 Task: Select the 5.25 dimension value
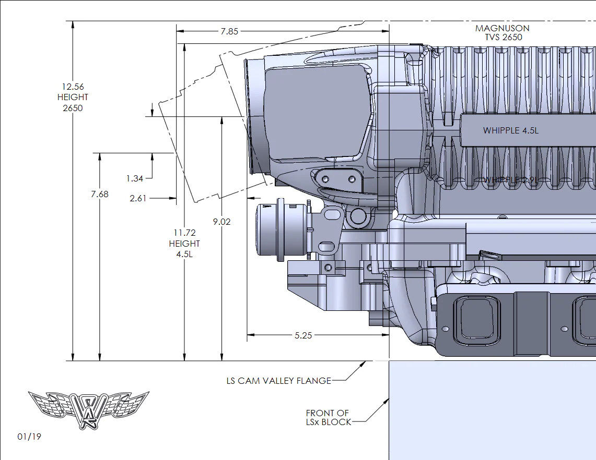tap(303, 335)
